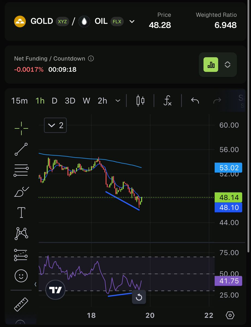Screen dimensions: 251x327
Task: Open the indicators fx menu
Action: pos(167,101)
